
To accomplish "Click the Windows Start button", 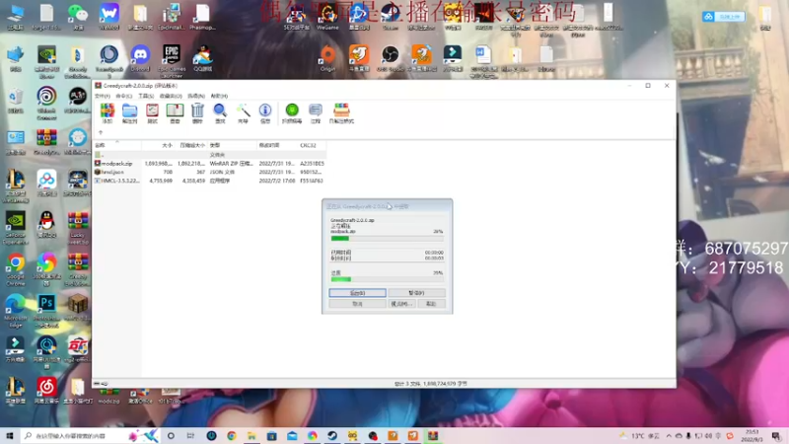I will coord(10,435).
